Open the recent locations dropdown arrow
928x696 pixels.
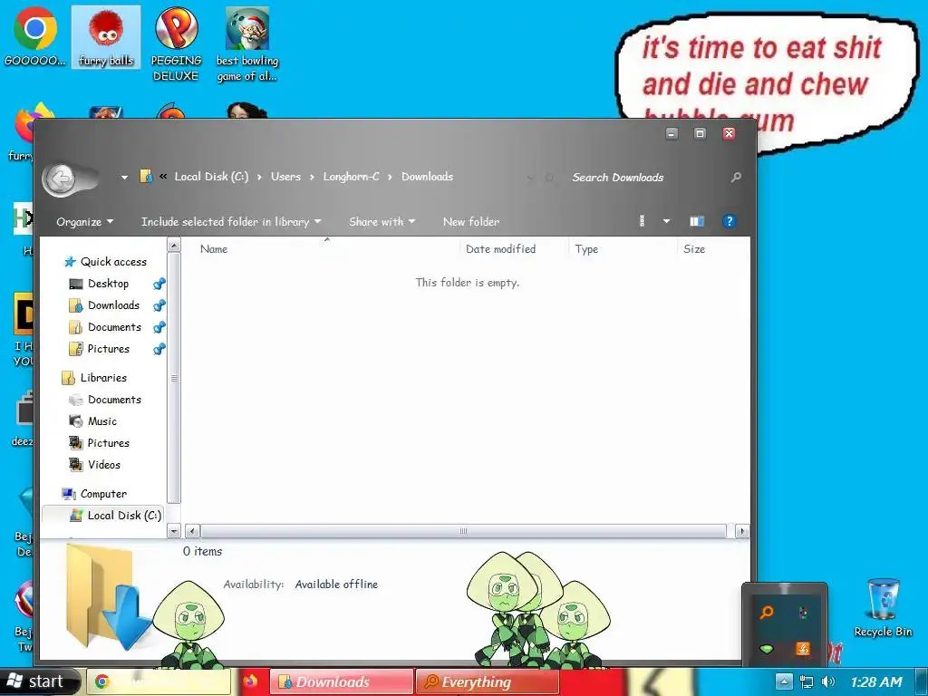(124, 177)
